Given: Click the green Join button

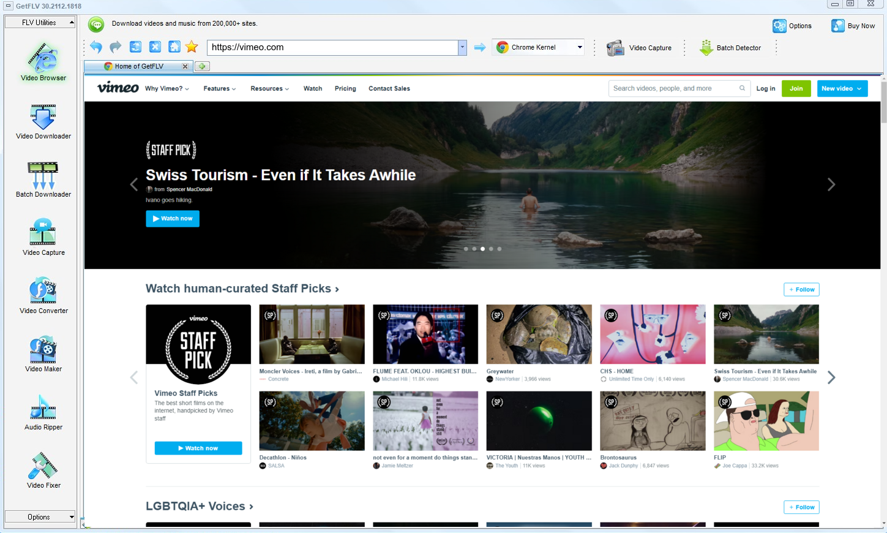Looking at the screenshot, I should tap(796, 88).
